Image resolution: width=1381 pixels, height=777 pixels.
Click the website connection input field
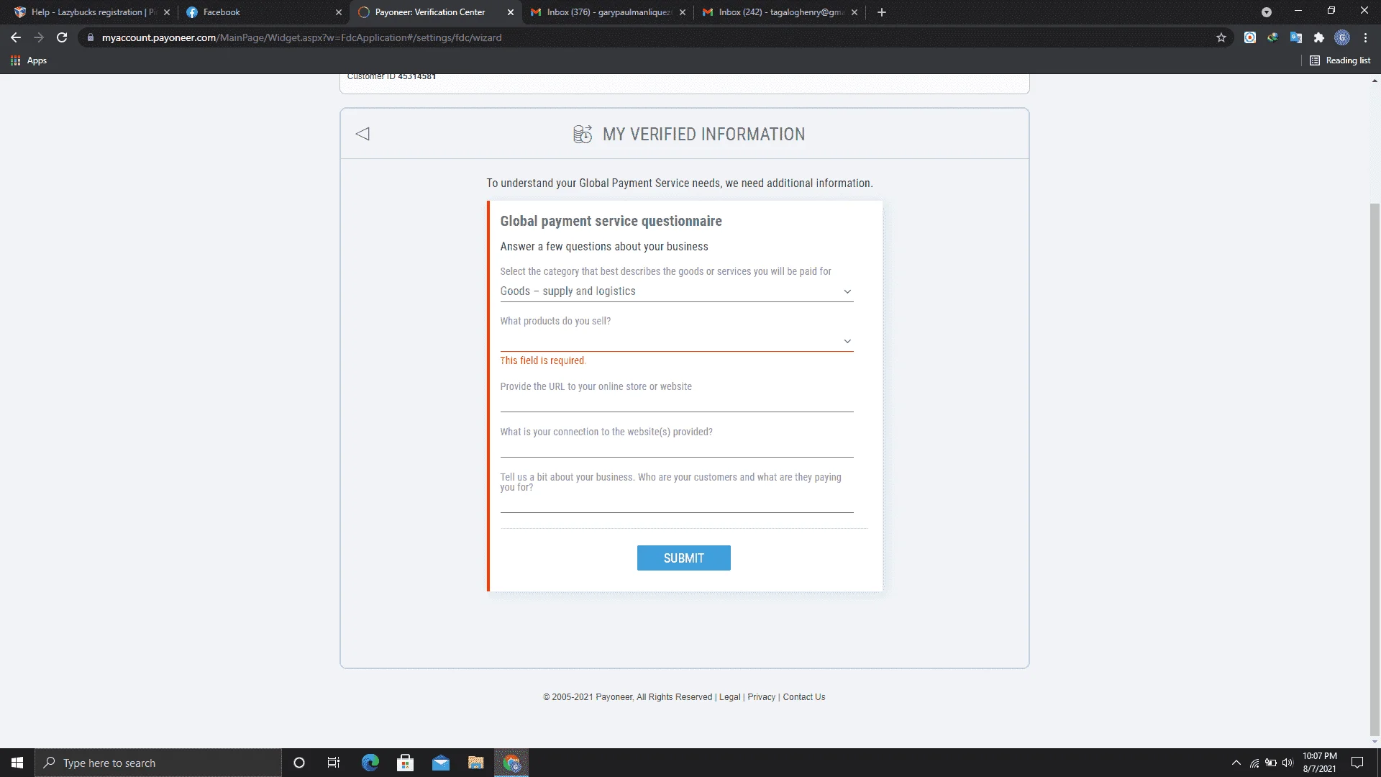(676, 448)
